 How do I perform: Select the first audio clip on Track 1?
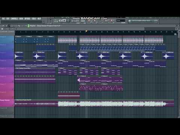pyautogui.click(x=67, y=39)
